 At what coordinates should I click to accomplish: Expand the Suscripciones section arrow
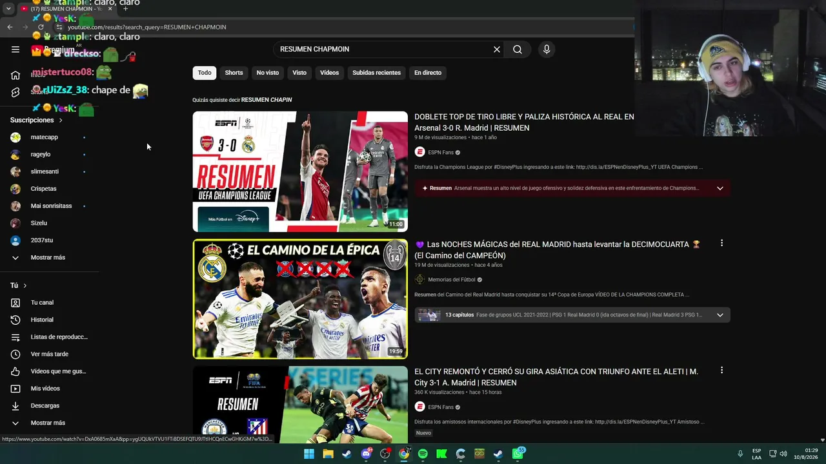tap(61, 121)
